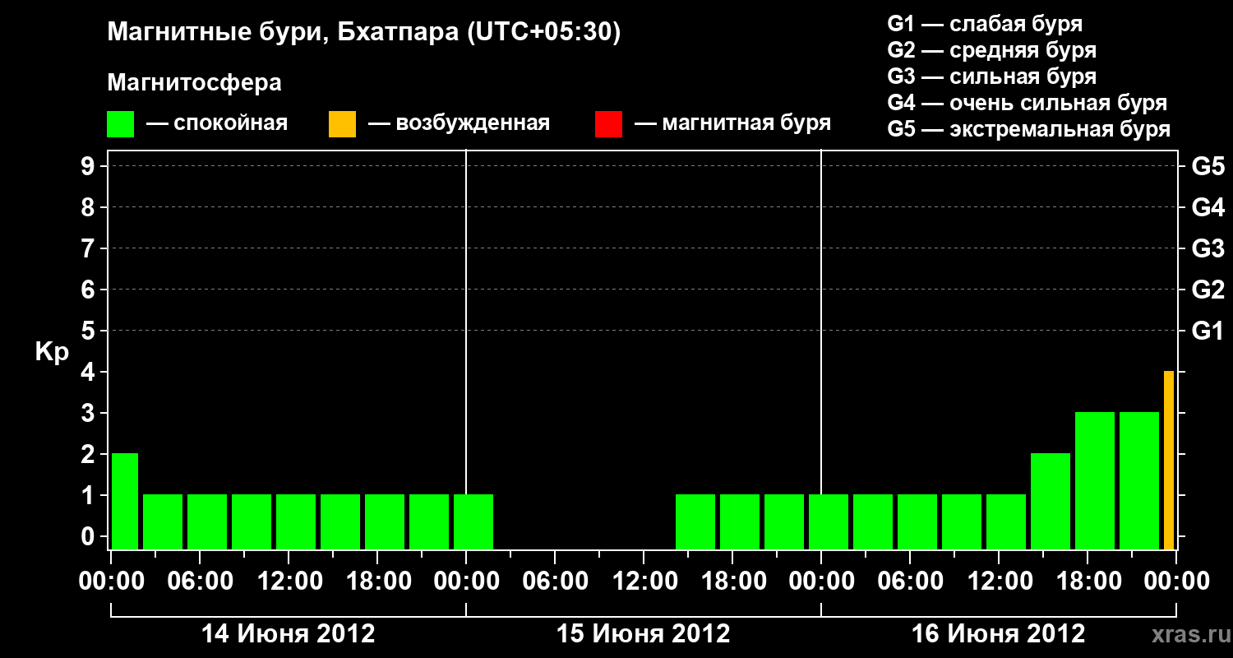Click the 'Магнитосфера' heading
This screenshot has width=1233, height=658.
click(x=195, y=83)
